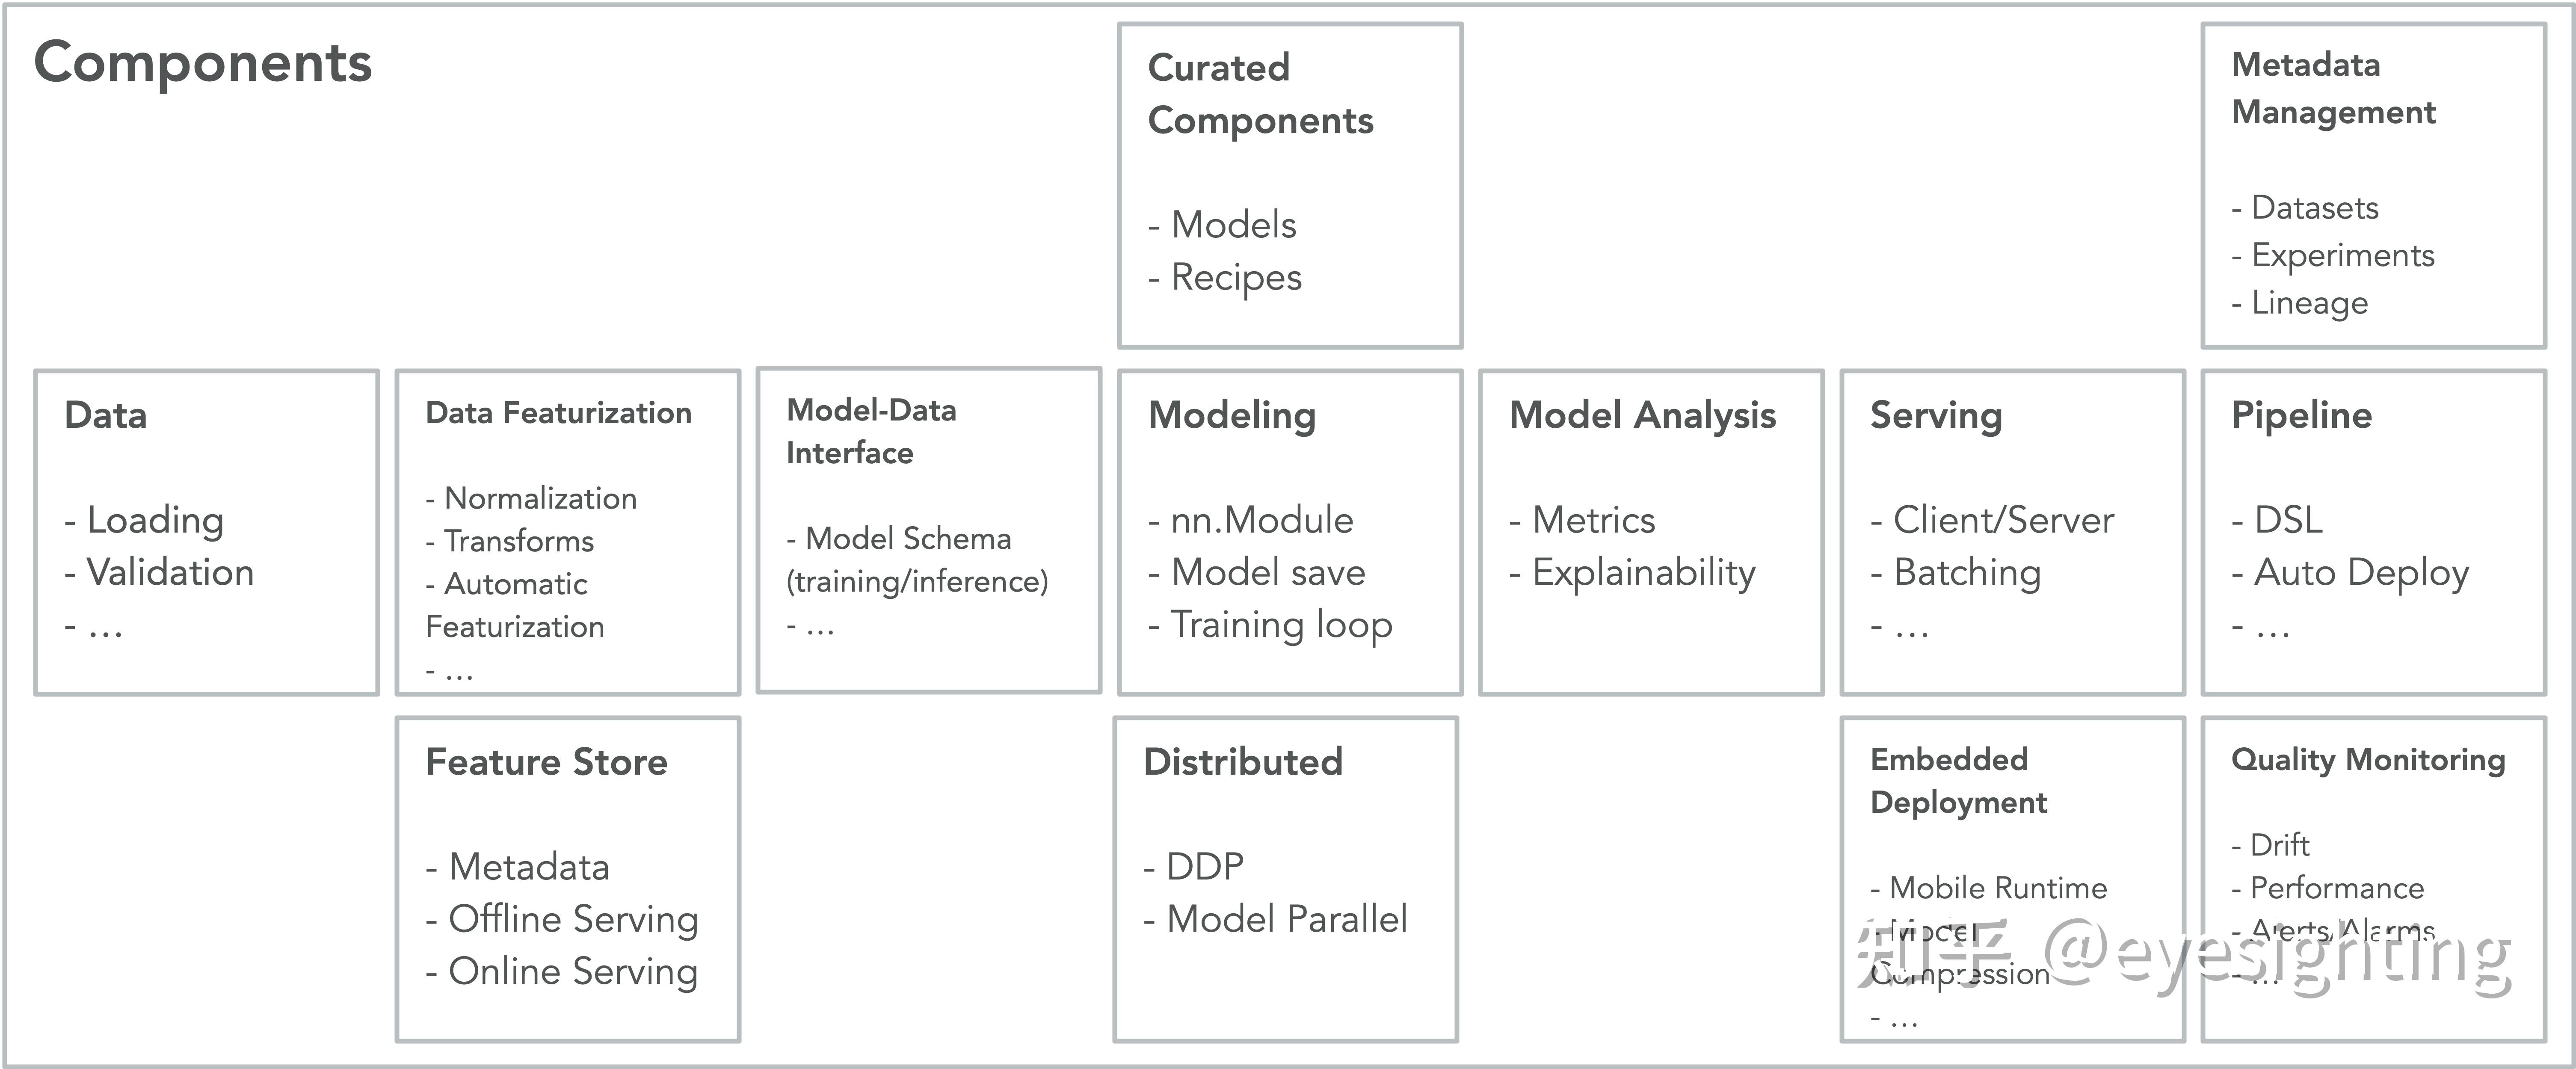Click the Components heading
This screenshot has width=2576, height=1069.
pos(203,63)
